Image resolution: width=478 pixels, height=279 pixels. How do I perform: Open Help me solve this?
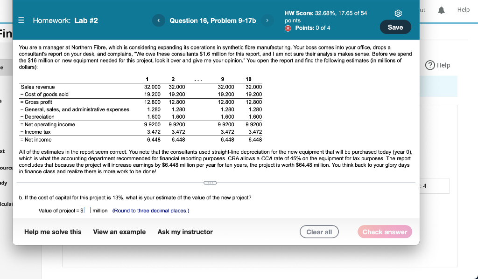pos(53,232)
